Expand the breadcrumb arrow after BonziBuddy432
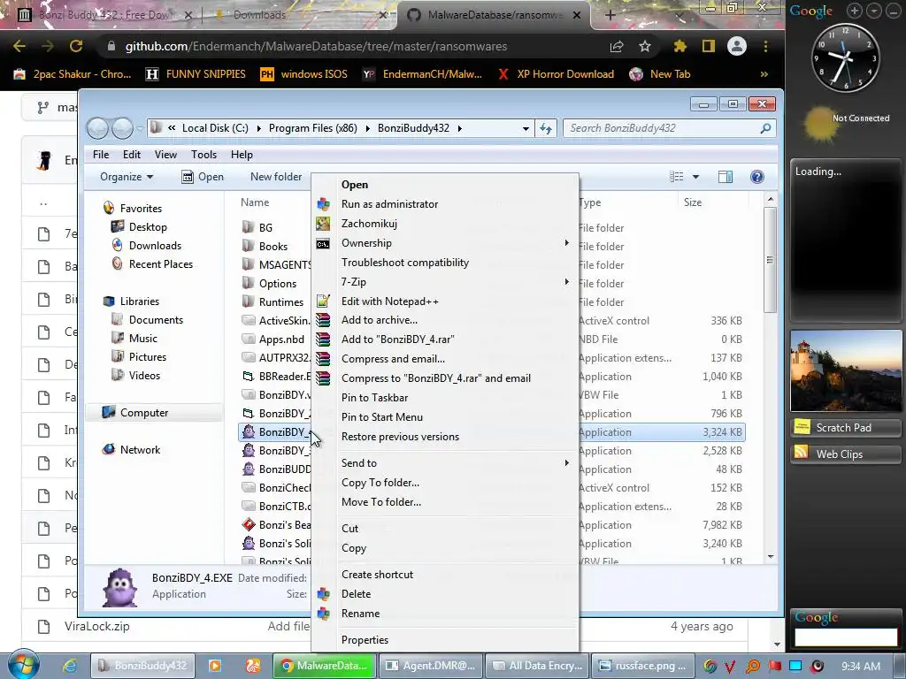The width and height of the screenshot is (906, 679). [x=460, y=128]
